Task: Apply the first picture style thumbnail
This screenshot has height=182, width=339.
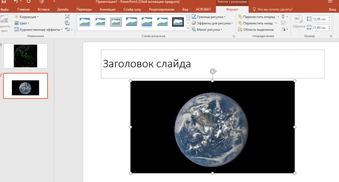Action: [85, 22]
